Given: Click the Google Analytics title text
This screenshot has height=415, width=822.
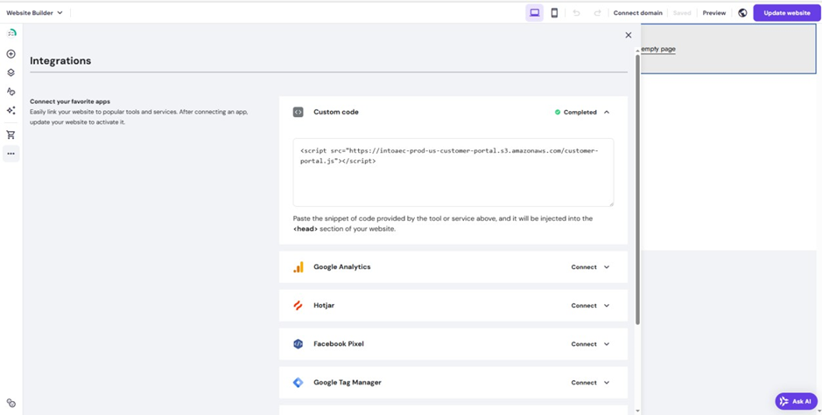Looking at the screenshot, I should tap(341, 266).
